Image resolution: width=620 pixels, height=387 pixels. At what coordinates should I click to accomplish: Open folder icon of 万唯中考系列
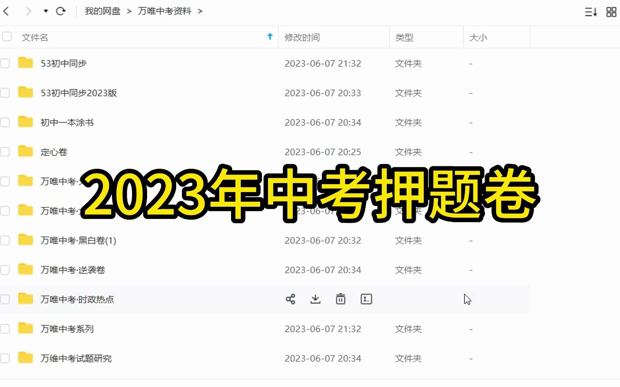(x=25, y=328)
